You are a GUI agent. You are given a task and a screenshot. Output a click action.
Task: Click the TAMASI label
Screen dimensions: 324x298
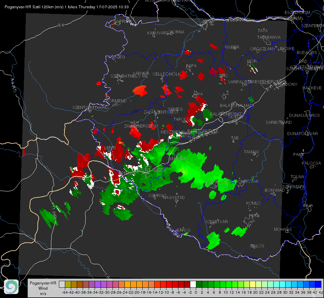[x=251, y=152]
